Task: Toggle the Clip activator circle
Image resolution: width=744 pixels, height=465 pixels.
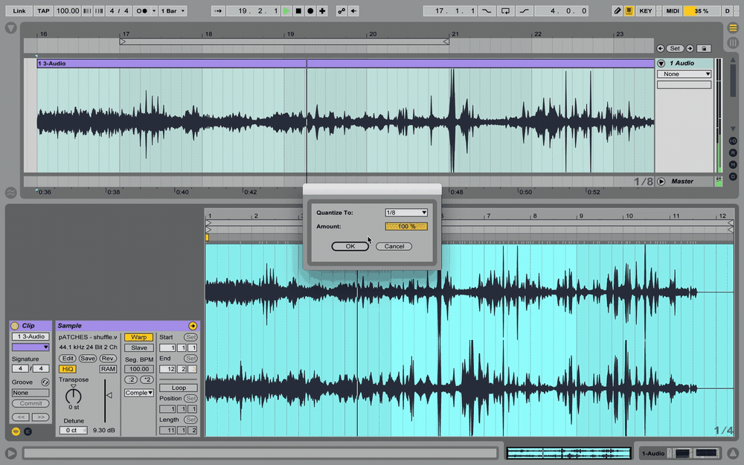Action: coord(15,326)
